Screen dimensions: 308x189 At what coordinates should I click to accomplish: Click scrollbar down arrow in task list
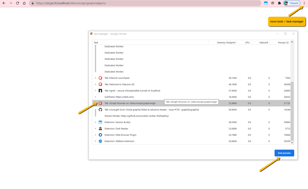(292, 143)
